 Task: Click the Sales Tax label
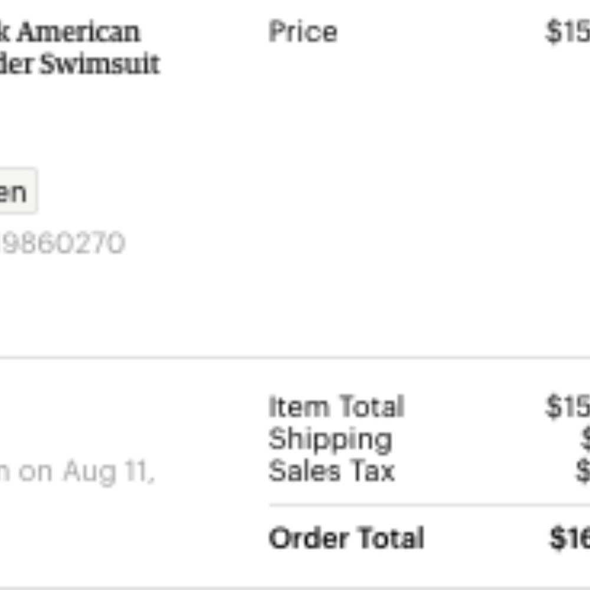[331, 471]
